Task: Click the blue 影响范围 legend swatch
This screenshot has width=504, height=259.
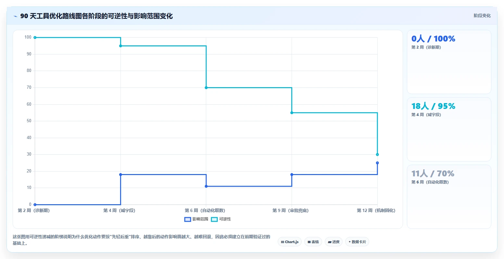Action: (x=188, y=219)
